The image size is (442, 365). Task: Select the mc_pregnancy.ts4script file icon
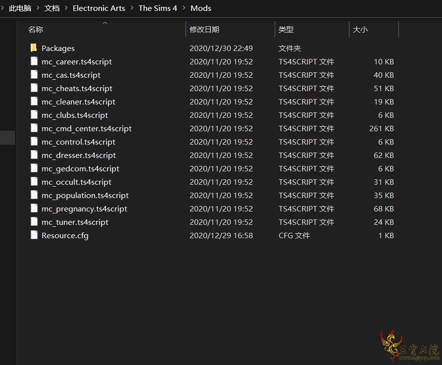point(34,209)
